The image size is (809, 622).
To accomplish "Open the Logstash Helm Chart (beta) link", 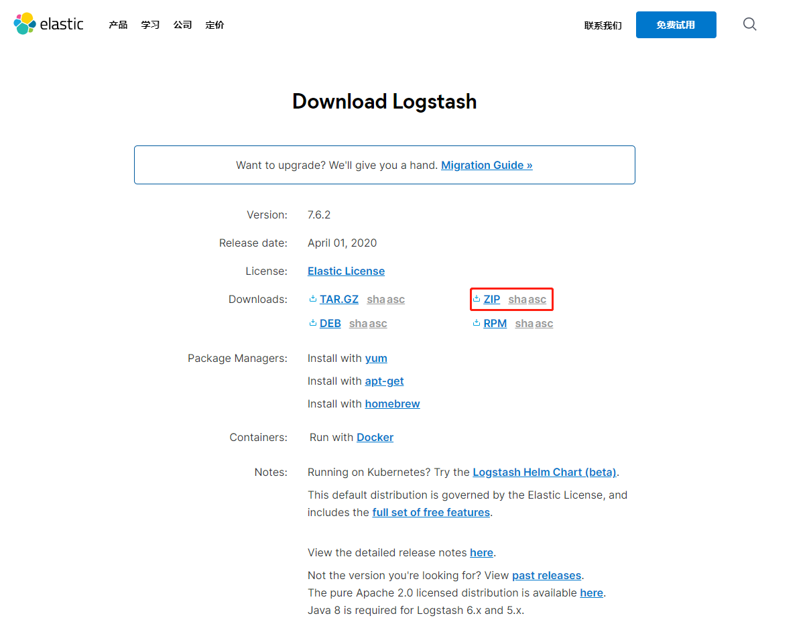I will [544, 472].
